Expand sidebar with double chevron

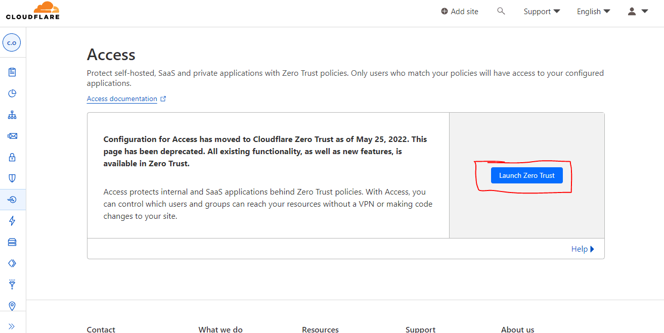pos(12,326)
